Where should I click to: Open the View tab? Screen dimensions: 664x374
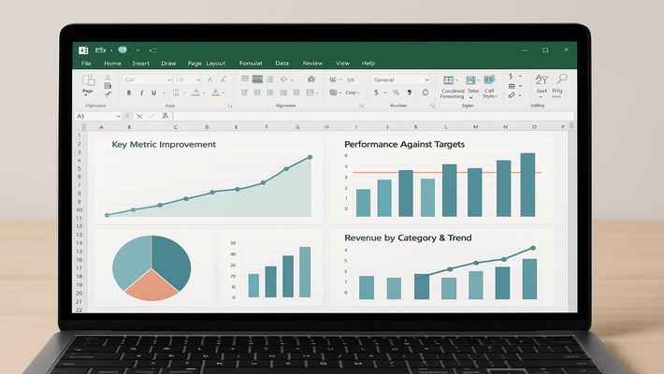point(342,63)
